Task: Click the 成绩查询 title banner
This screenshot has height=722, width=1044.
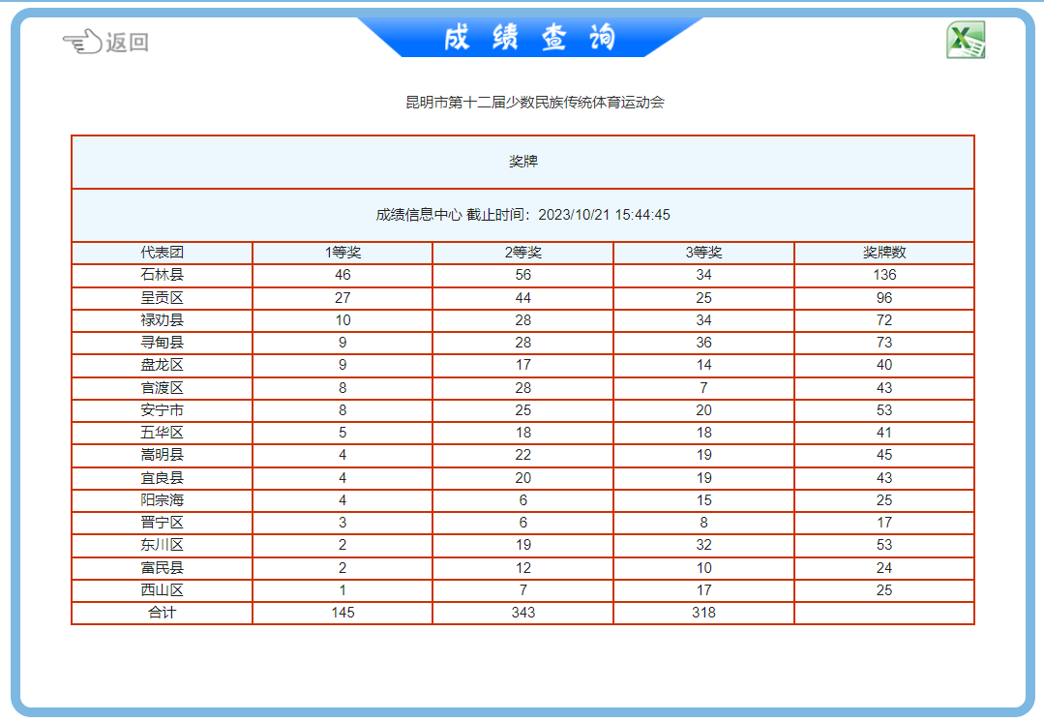Action: tap(530, 38)
